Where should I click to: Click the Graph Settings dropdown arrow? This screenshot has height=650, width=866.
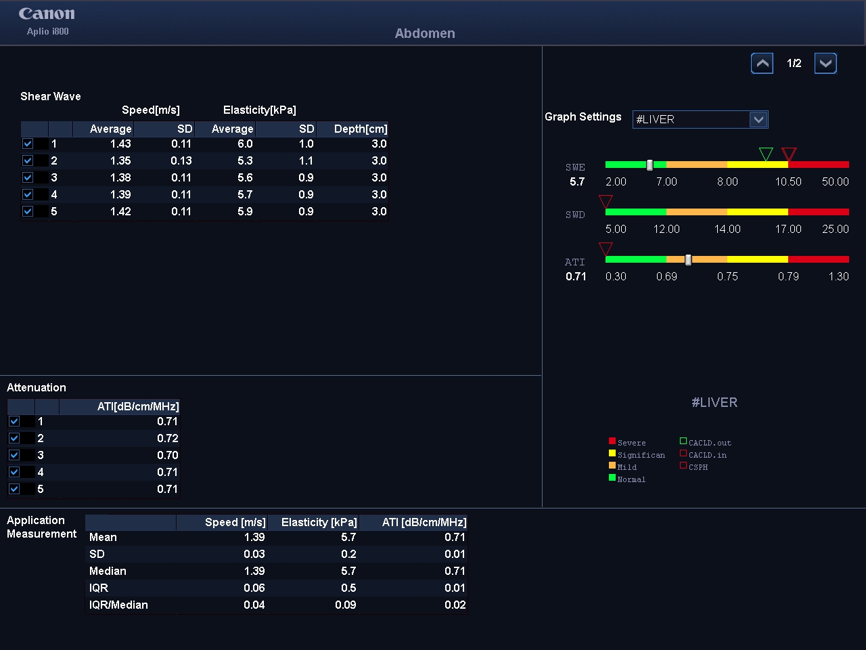[758, 119]
